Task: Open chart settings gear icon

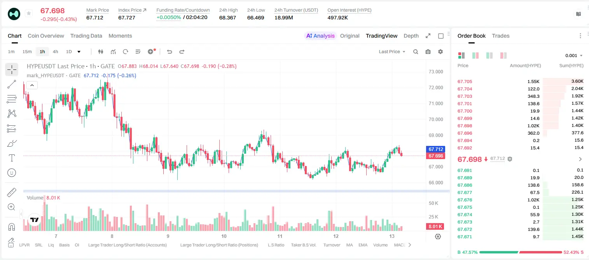Action: click(440, 52)
